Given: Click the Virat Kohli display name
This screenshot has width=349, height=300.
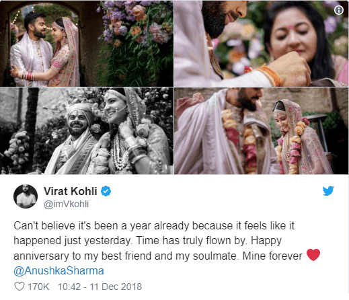Looking at the screenshot, I should point(71,191).
